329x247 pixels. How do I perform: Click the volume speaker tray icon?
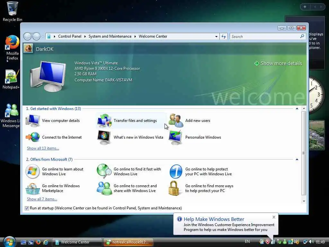pos(311,242)
